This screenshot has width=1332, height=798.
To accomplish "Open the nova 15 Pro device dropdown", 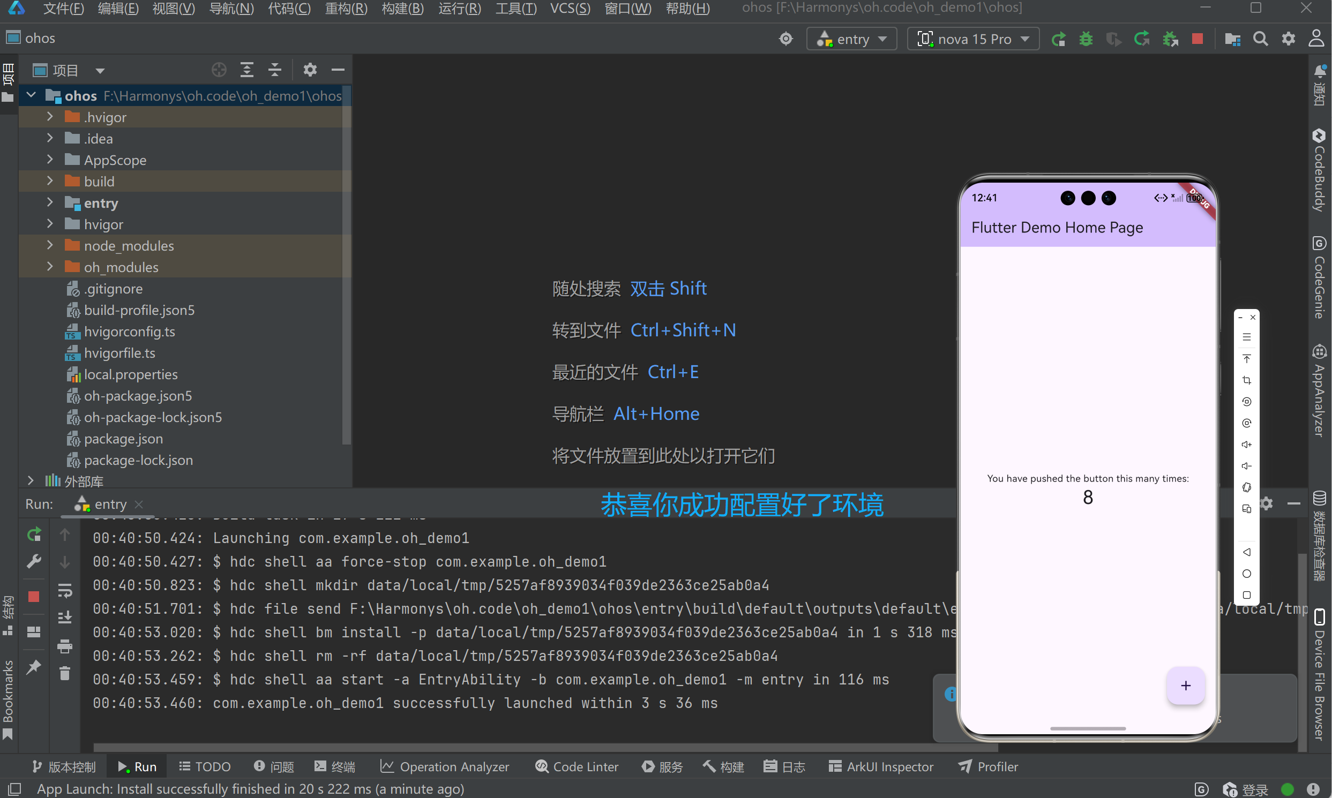I will tap(972, 39).
